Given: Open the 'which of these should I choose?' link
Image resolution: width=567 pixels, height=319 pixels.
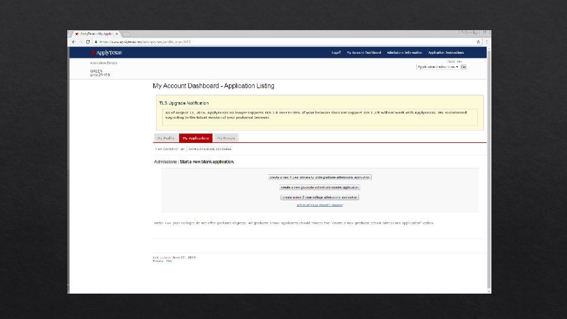Looking at the screenshot, I should tap(320, 205).
